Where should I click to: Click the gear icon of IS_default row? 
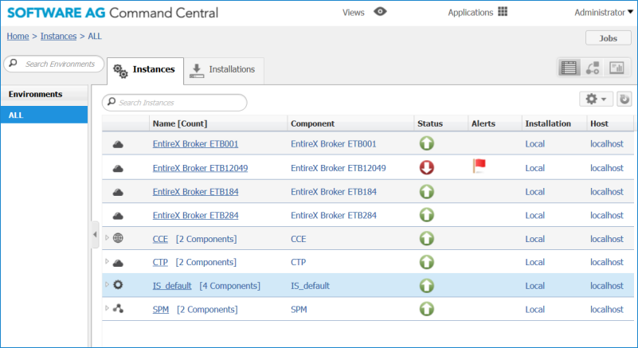coord(118,284)
